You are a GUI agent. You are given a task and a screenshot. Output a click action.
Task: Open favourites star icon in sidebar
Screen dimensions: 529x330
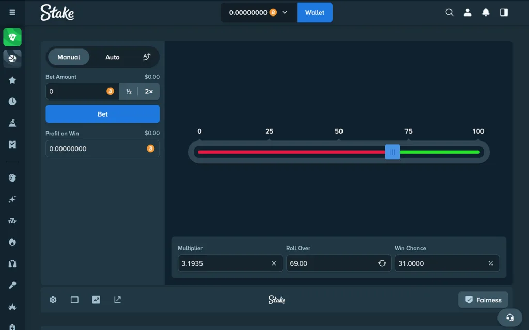(12, 80)
